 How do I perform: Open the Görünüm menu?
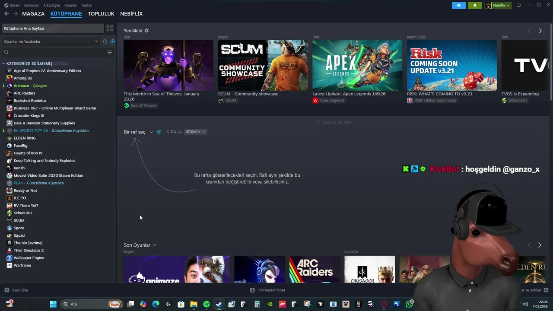coord(32,5)
